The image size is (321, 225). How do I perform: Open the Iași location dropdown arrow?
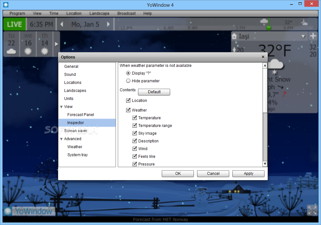click(303, 36)
